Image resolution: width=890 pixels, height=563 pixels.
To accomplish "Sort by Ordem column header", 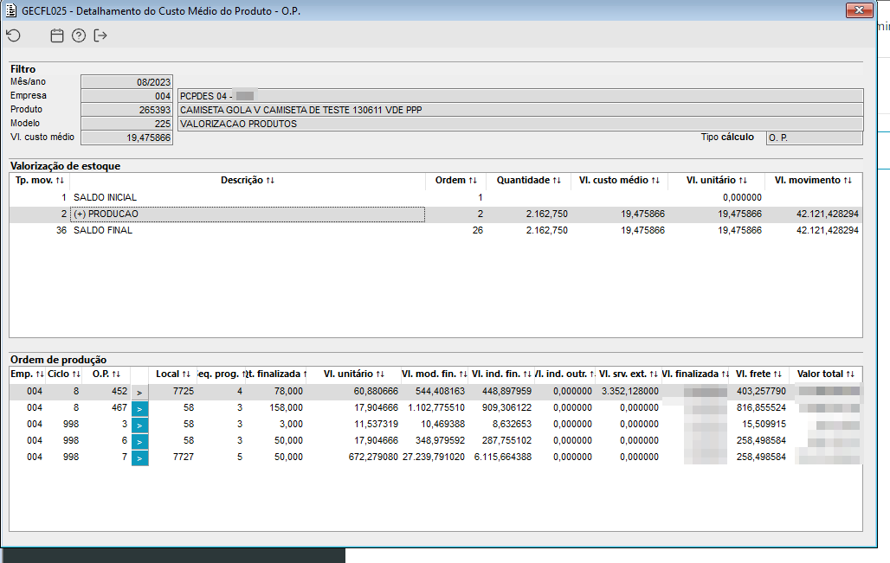I will 455,180.
